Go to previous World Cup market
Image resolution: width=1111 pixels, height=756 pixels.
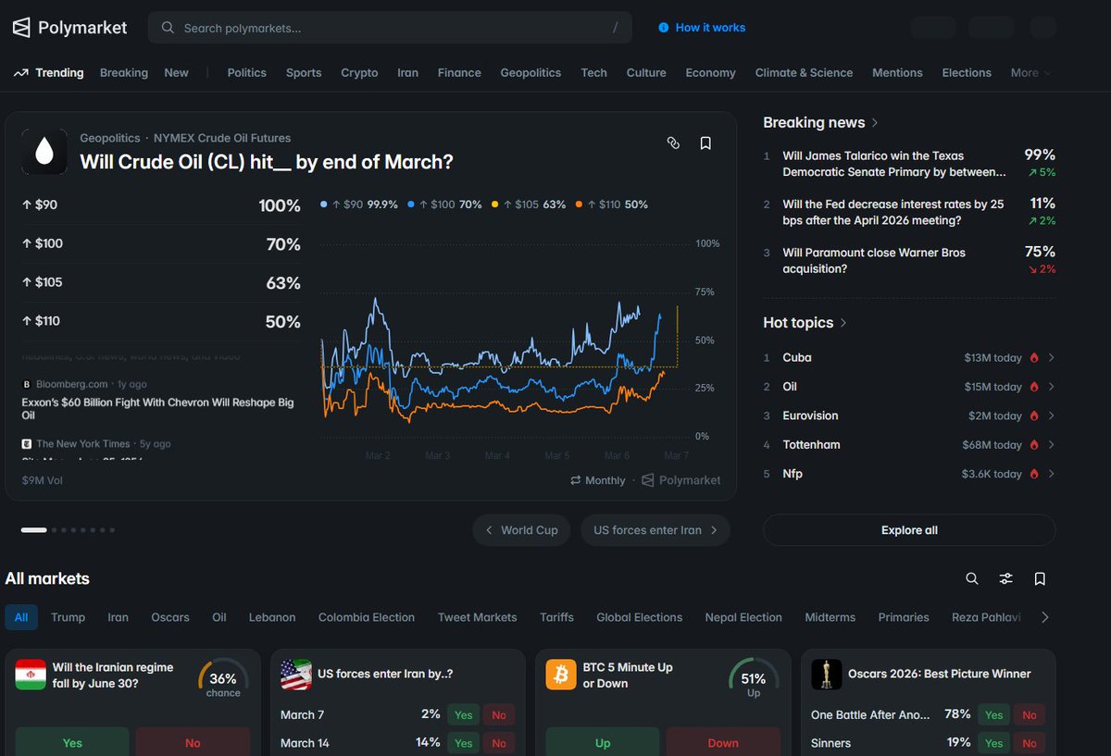coord(521,530)
